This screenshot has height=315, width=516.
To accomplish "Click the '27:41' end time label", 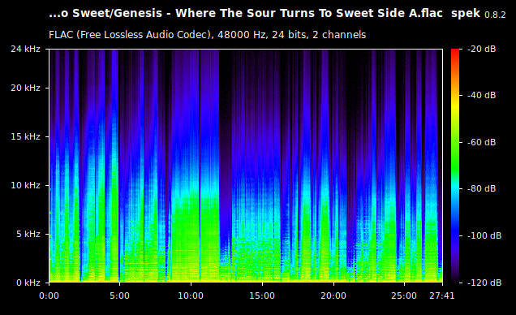I will [x=442, y=296].
